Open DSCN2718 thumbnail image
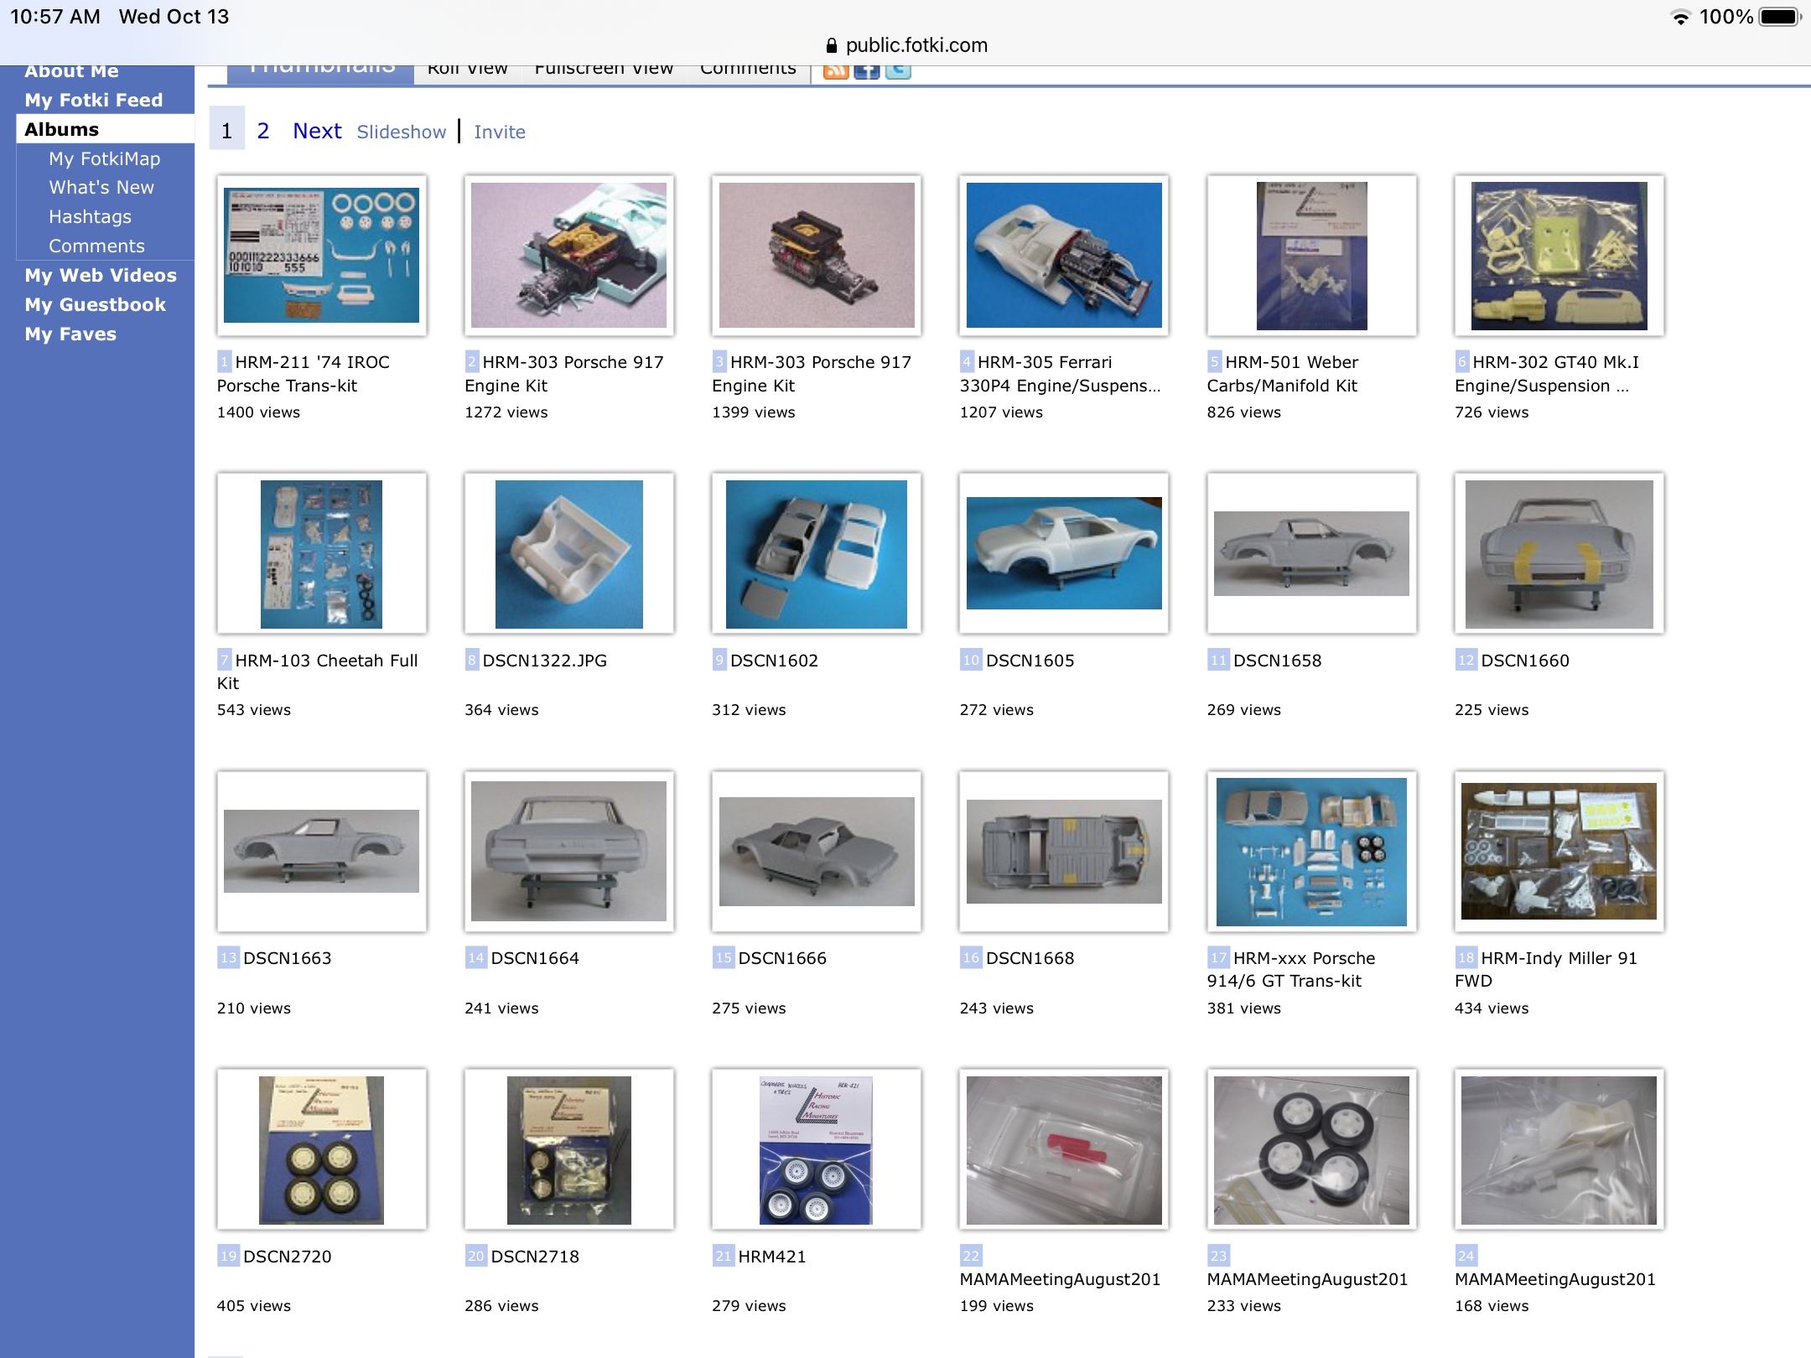The image size is (1811, 1358). [x=568, y=1149]
